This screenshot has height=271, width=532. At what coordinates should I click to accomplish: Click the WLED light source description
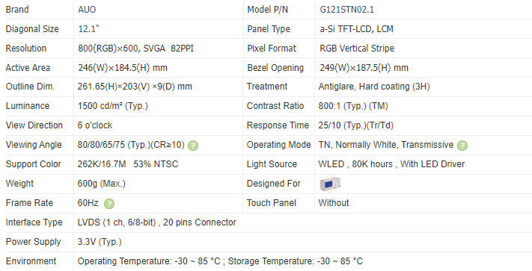[391, 164]
